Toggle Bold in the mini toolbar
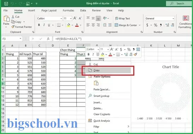Viewport: 193px width, 134px height. 88,54
